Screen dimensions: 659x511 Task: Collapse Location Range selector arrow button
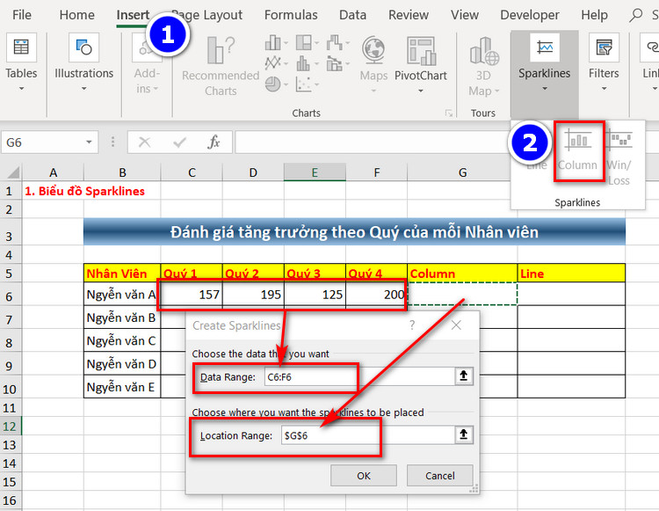(x=464, y=434)
